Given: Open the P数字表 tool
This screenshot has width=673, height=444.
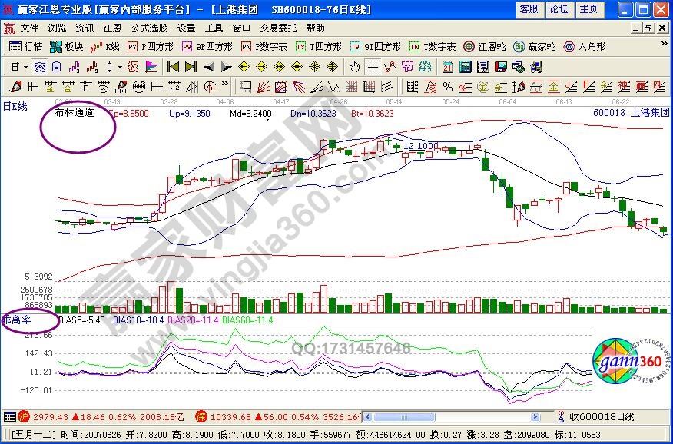Looking at the screenshot, I should (264, 47).
